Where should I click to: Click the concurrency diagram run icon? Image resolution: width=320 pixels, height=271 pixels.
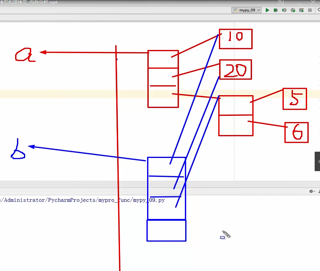(x=301, y=10)
